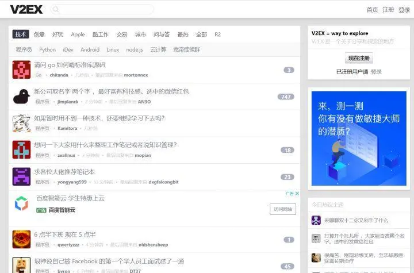
Task: Open the iDev node link
Action: point(68,49)
